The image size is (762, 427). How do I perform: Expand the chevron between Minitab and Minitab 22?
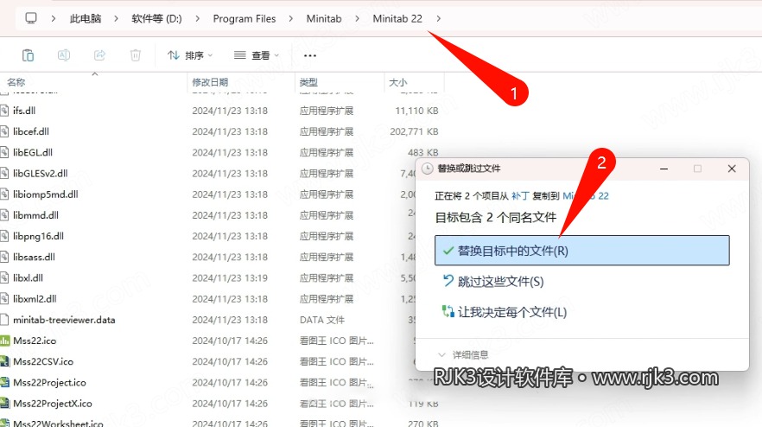357,18
